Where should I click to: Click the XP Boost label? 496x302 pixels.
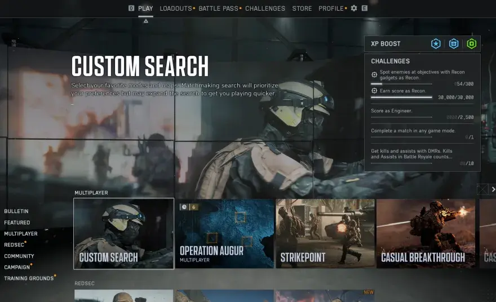click(386, 43)
